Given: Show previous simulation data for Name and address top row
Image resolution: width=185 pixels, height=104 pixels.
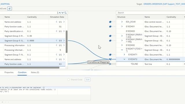Looking at the screenshot, I should coord(57,22).
